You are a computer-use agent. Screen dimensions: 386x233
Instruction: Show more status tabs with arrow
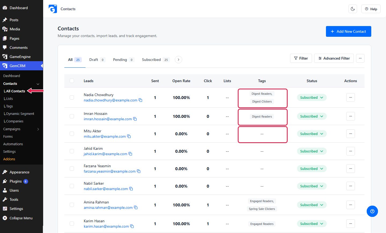click(x=179, y=60)
